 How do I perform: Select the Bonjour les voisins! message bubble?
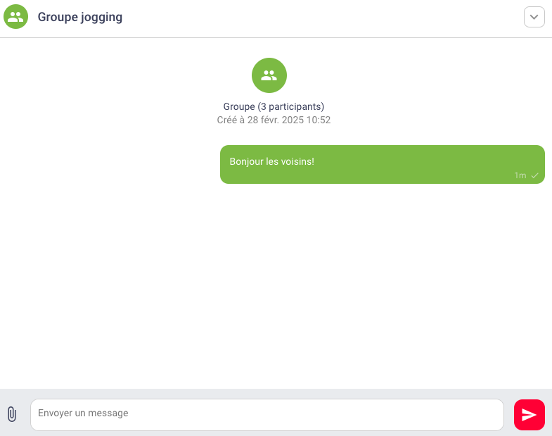pyautogui.click(x=383, y=164)
